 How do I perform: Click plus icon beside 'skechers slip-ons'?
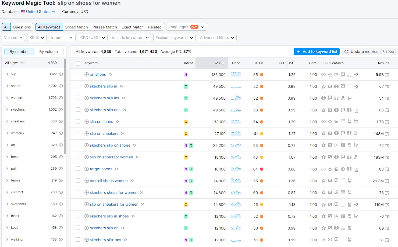coord(87,240)
